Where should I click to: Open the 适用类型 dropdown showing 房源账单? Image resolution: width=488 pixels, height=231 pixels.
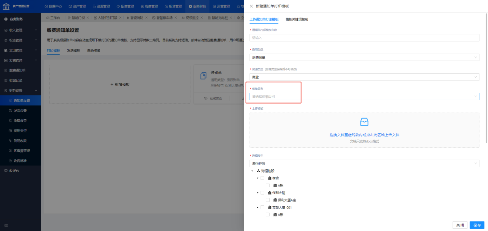click(364, 57)
